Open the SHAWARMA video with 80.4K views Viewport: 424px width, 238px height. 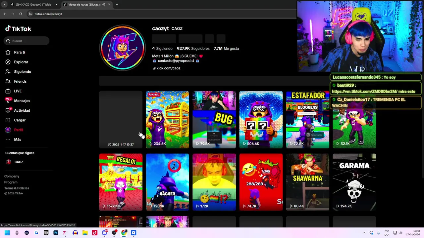pos(308,182)
